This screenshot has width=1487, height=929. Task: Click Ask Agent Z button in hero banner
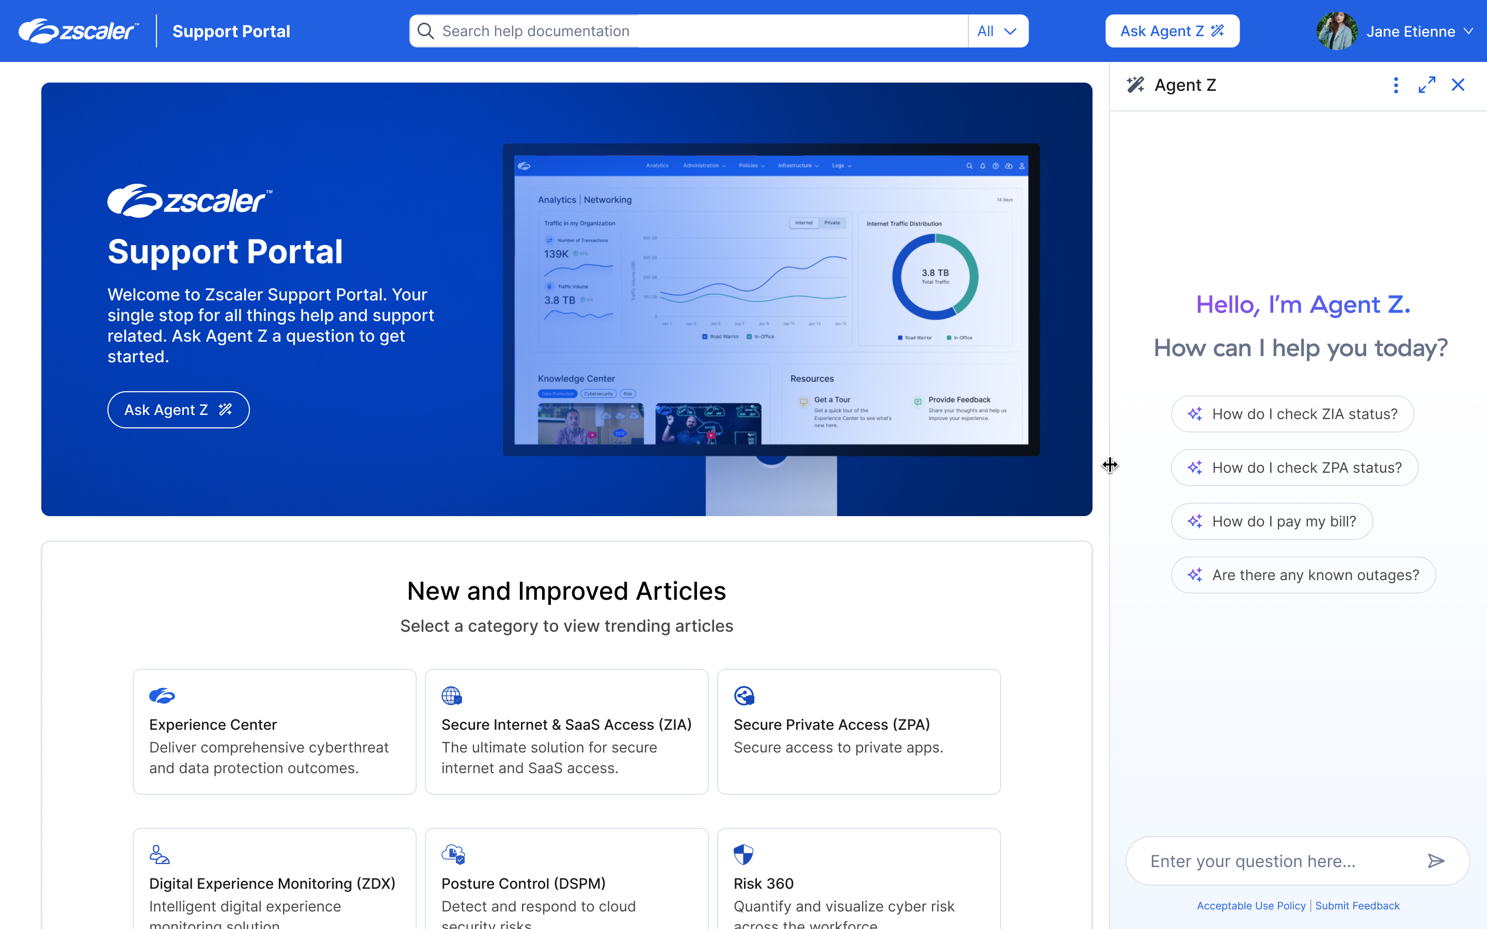(178, 410)
